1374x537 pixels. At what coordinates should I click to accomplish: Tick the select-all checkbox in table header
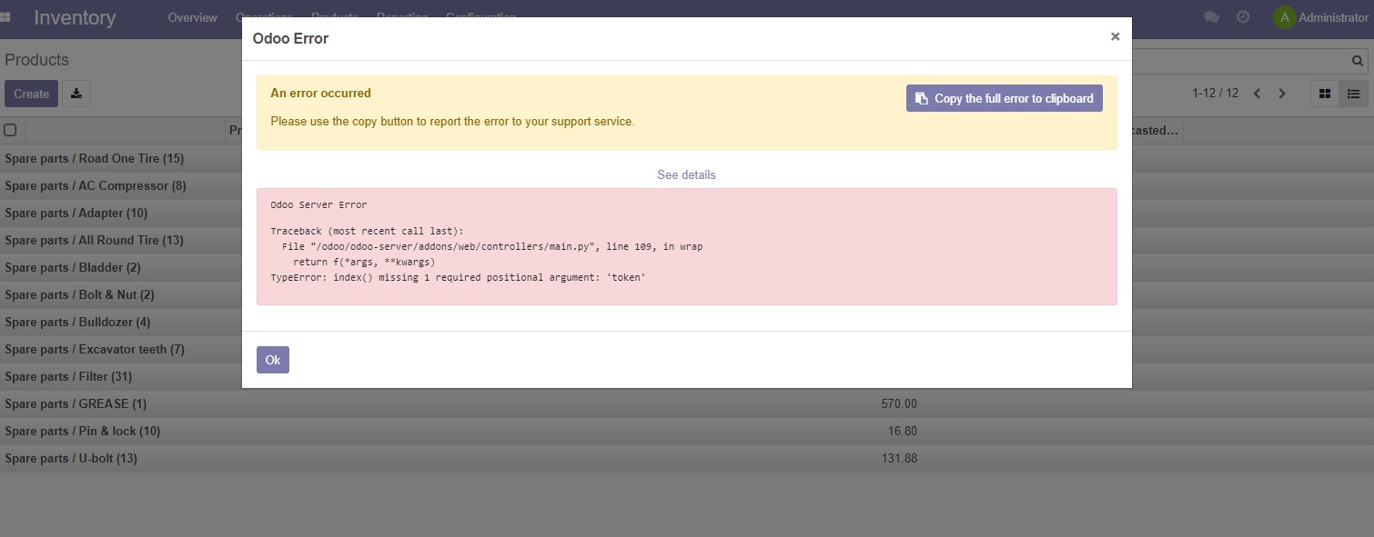click(x=10, y=130)
